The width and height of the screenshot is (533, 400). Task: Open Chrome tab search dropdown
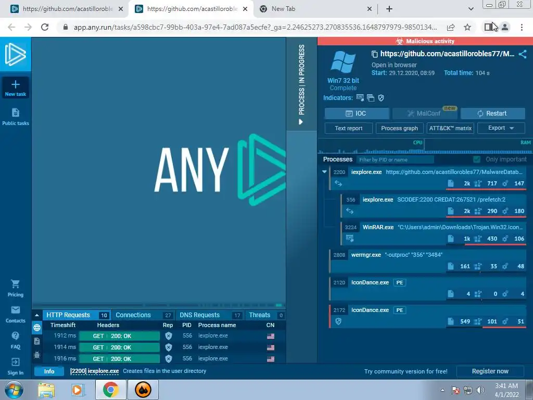471,9
